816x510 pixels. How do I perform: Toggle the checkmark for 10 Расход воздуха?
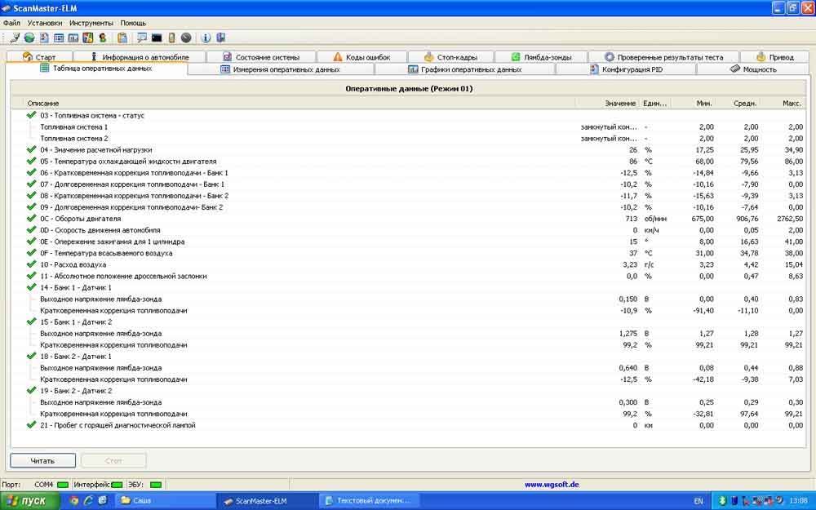(x=31, y=264)
